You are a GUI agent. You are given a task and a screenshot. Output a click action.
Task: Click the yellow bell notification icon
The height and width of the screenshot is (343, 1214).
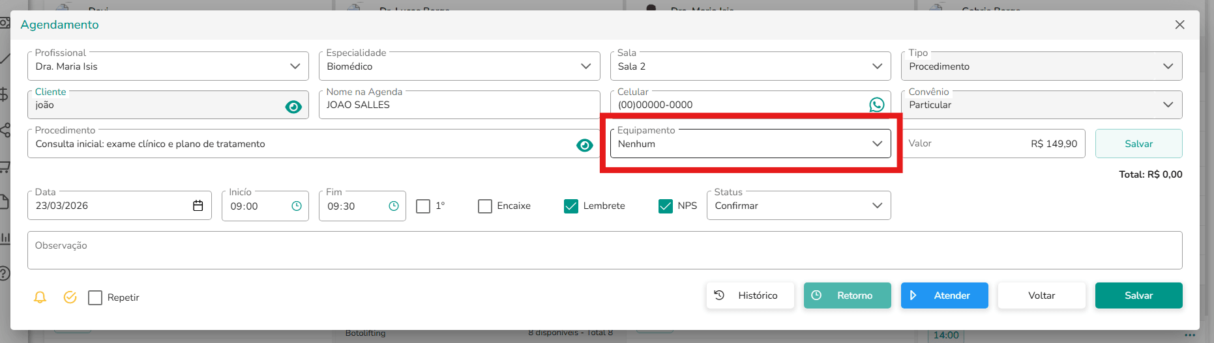(40, 297)
